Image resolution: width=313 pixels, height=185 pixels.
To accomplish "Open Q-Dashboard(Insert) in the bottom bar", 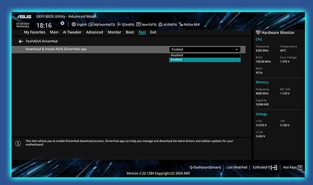I will [x=202, y=167].
